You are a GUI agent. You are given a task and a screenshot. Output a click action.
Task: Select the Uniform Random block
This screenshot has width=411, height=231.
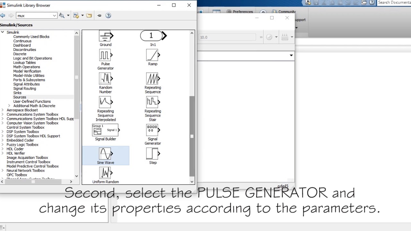click(105, 173)
